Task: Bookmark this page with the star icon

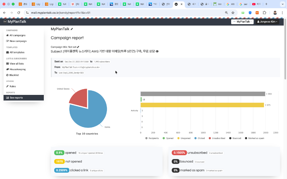Action: tap(233, 13)
